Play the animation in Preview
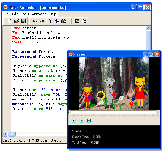This screenshot has width=164, height=152. 74,121
